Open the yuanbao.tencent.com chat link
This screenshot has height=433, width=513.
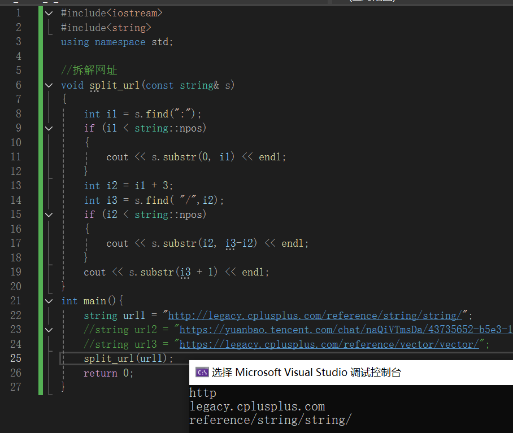click(346, 330)
